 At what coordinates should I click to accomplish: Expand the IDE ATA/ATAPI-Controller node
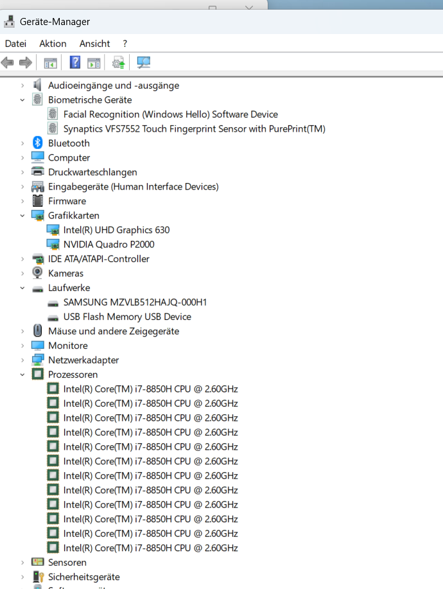click(22, 259)
